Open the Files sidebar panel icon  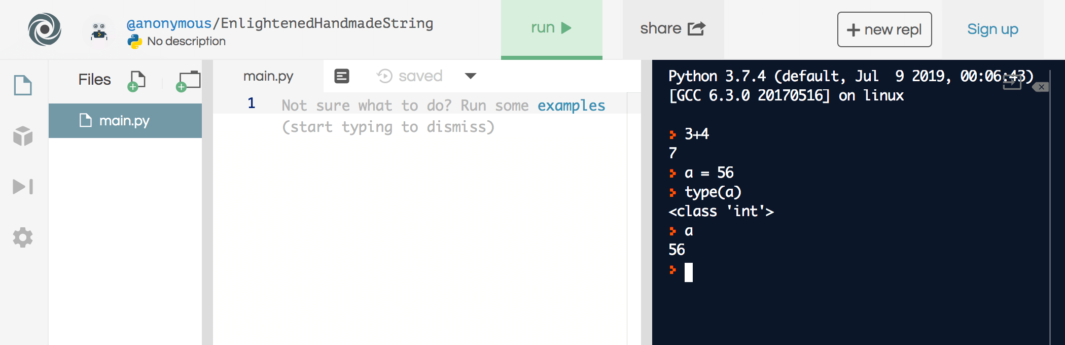point(23,85)
